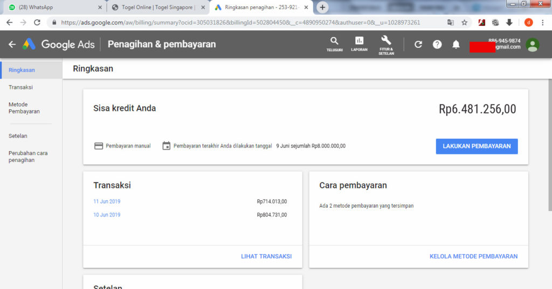
Task: Click the 'Ada 2 metode pembayaran' text
Action: coord(367,206)
